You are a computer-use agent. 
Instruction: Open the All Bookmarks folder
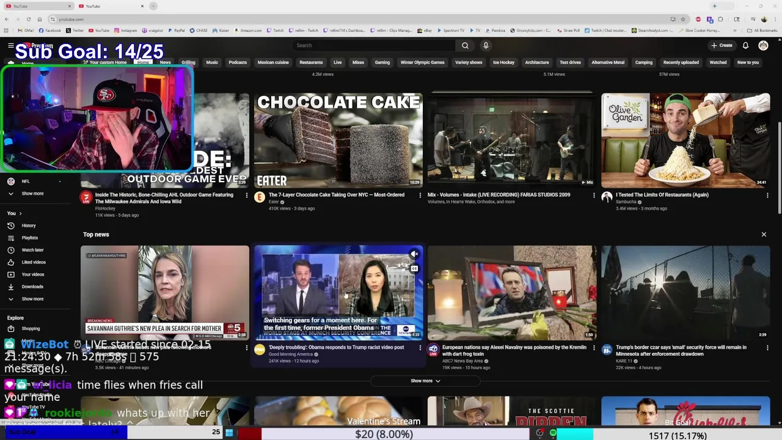click(762, 31)
